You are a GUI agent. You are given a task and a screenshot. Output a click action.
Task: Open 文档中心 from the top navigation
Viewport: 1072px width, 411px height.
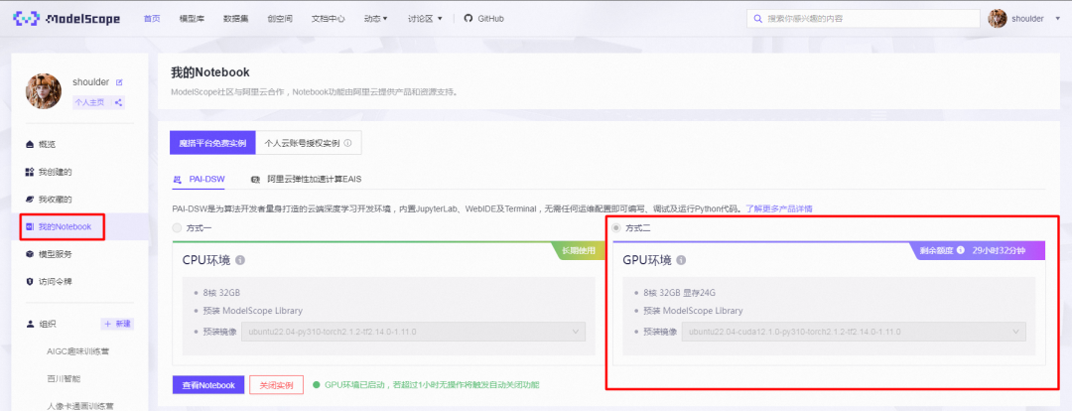[x=329, y=19]
